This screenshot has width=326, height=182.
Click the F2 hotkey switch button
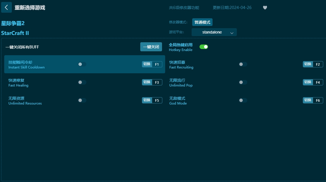point(313,64)
